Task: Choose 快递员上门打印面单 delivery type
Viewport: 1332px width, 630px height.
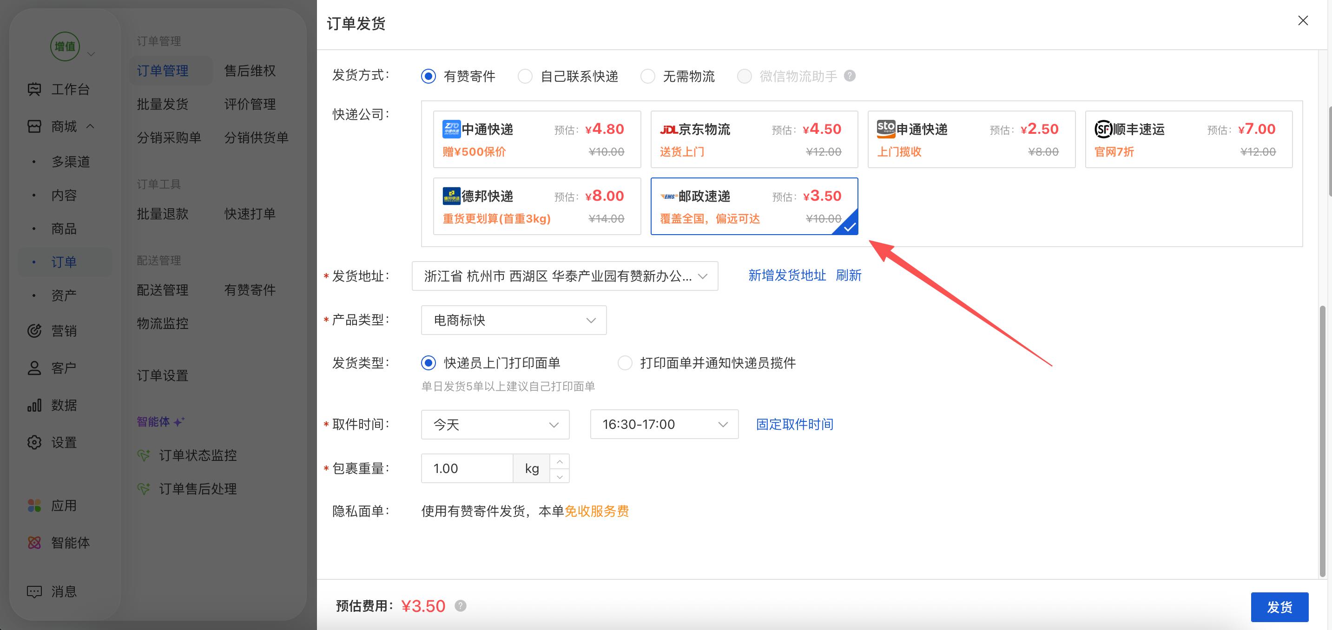Action: (428, 363)
